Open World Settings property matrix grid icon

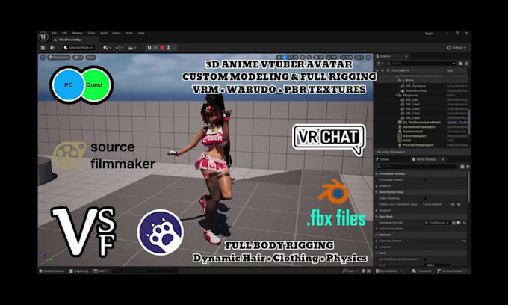[462, 167]
